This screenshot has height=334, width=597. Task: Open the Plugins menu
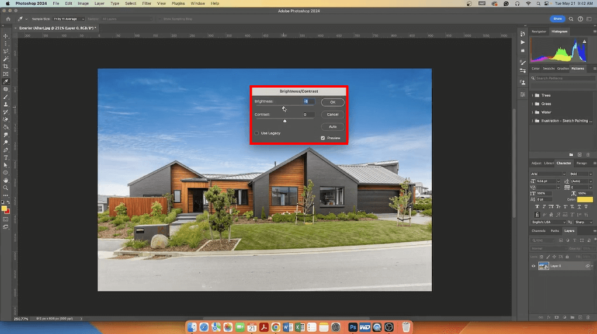(178, 4)
